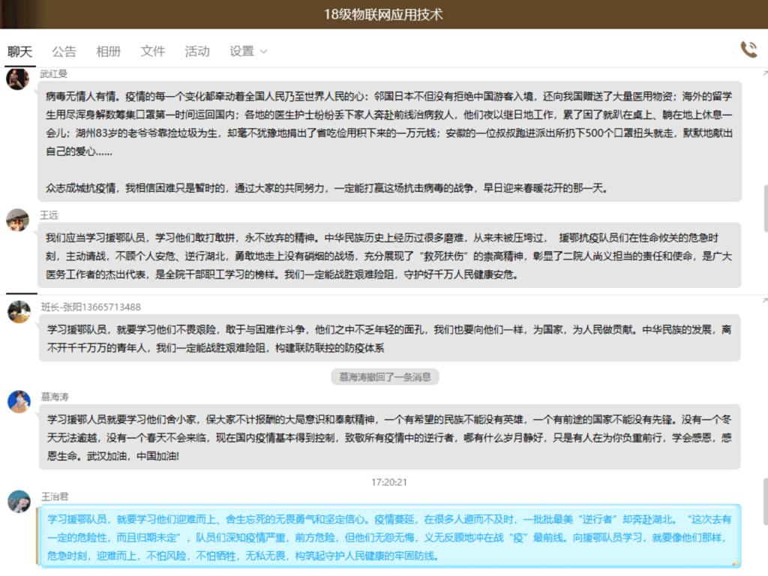The image size is (768, 576).
Task: Click 王治君's profile avatar
Action: click(19, 501)
